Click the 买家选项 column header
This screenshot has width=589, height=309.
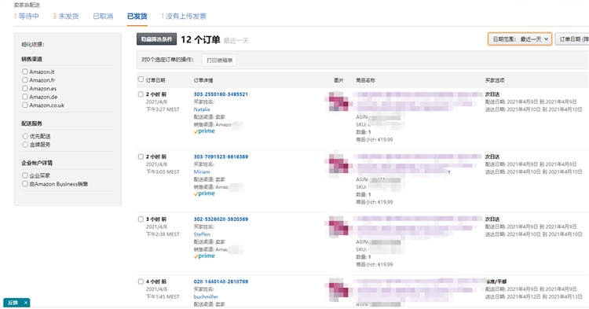pyautogui.click(x=495, y=80)
